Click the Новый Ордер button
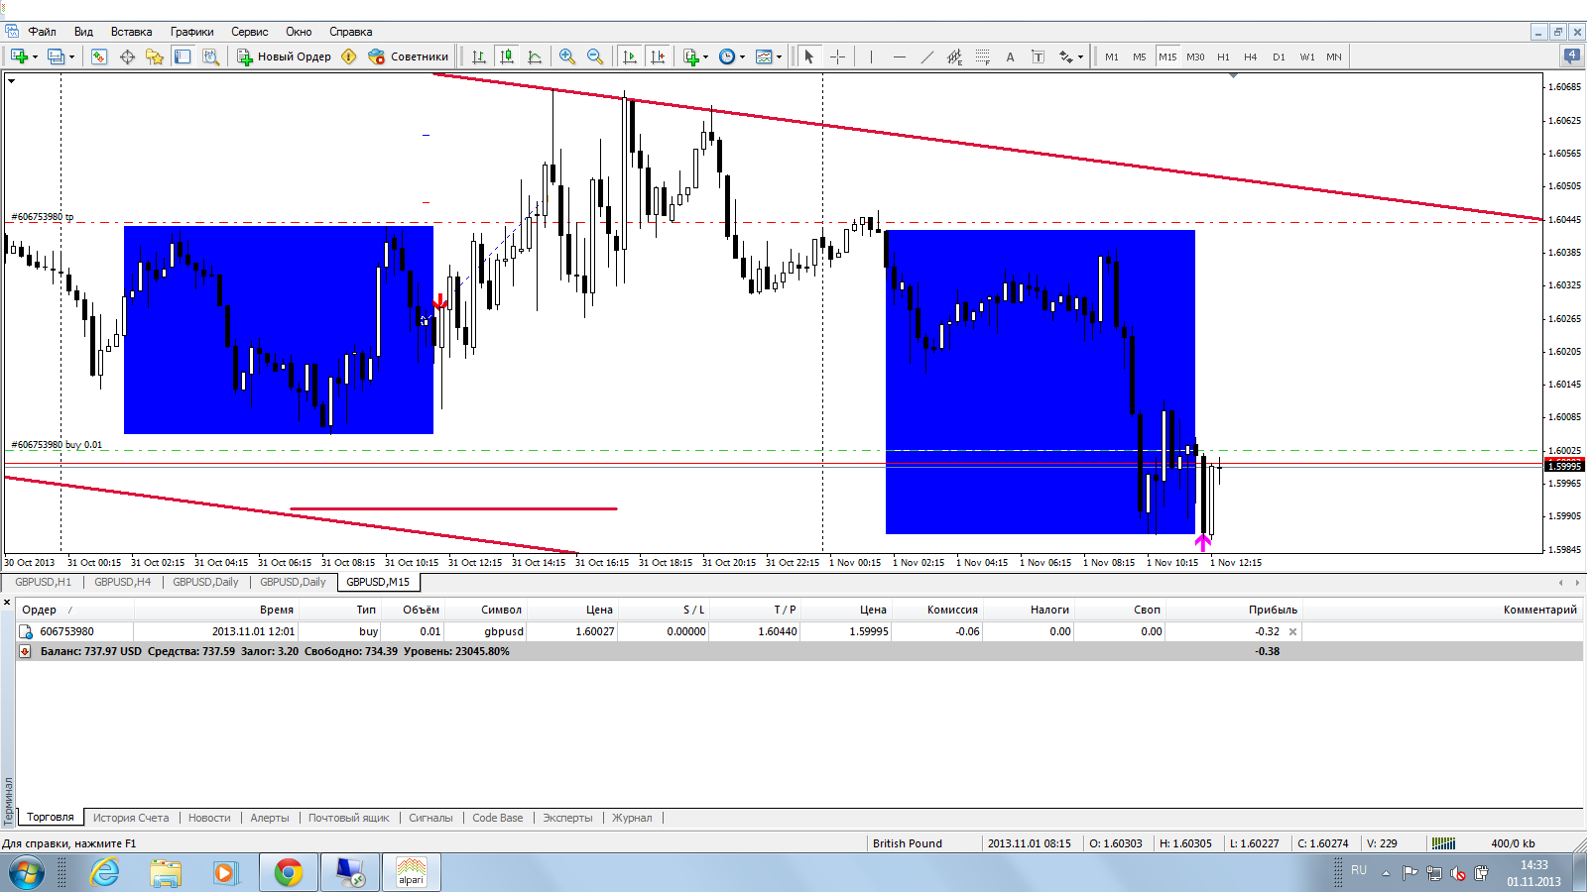 pyautogui.click(x=284, y=56)
